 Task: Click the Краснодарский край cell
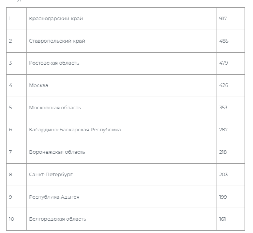pos(56,19)
